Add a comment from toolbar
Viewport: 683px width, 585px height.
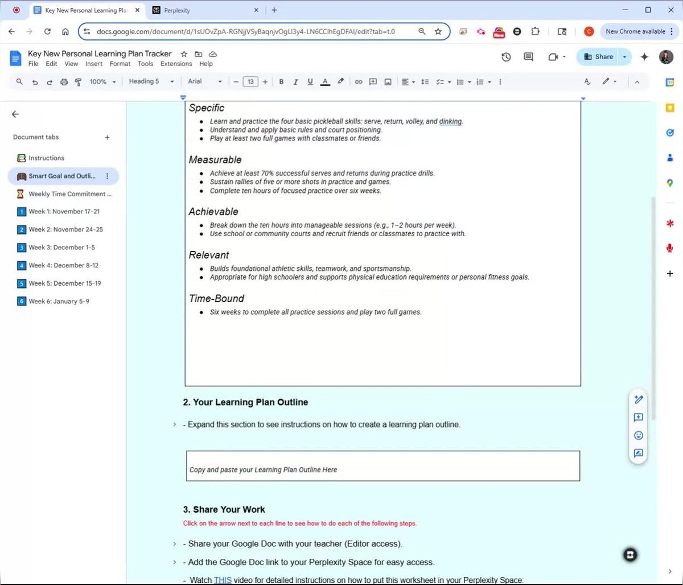[373, 82]
